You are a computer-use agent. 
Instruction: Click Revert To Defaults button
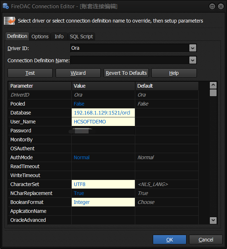tap(126, 73)
